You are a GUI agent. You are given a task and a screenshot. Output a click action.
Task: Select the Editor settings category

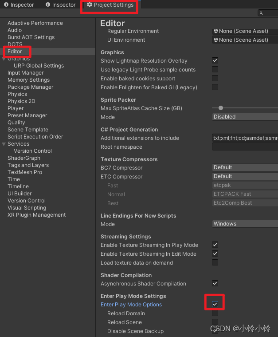click(x=15, y=52)
